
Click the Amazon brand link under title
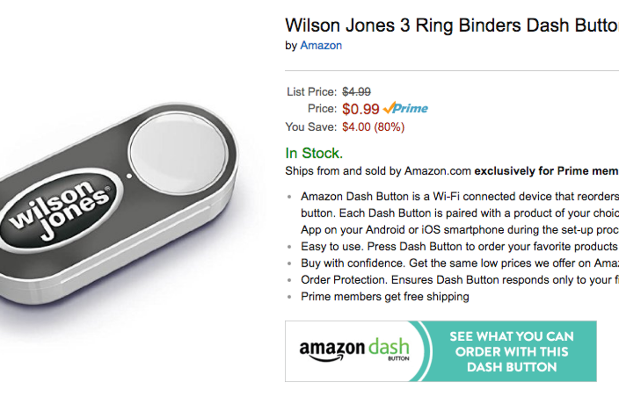click(x=321, y=46)
